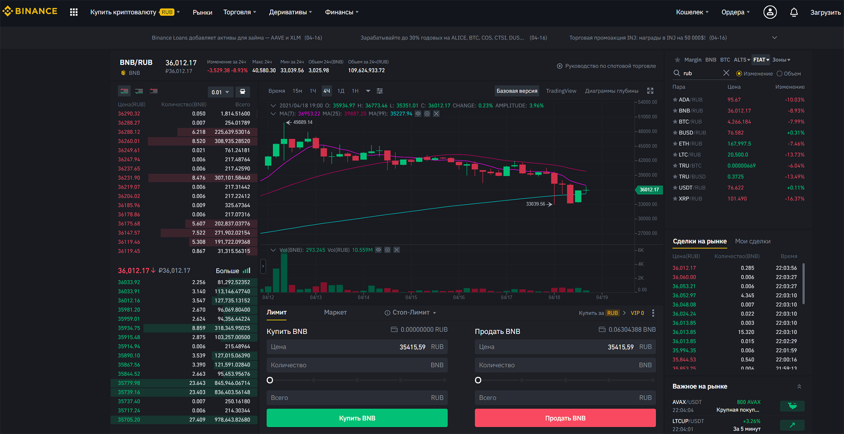Click the buy Количество input field
The image size is (844, 434).
[x=357, y=365]
